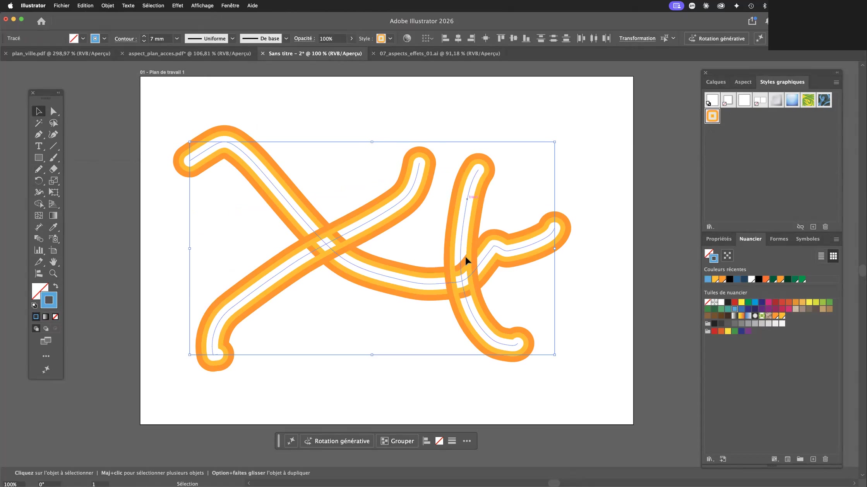Expand the Opacité slider arrow
This screenshot has height=487, width=867.
[x=351, y=38]
